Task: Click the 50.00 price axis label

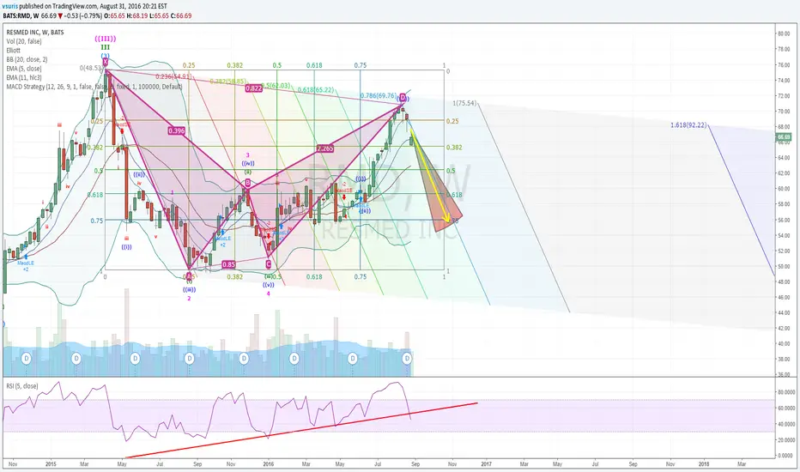Action: pos(783,266)
